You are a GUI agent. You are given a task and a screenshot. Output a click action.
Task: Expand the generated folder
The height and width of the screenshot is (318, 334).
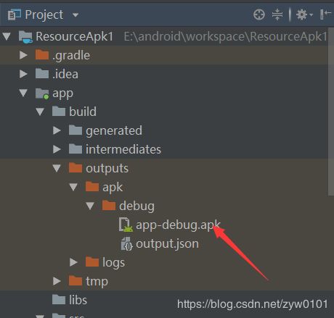[57, 130]
